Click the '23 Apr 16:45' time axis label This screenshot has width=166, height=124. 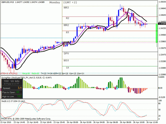33,122
